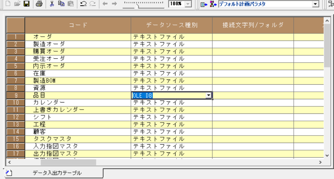Click the Back left-arrow icon
The height and width of the screenshot is (179, 334).
click(105, 4)
